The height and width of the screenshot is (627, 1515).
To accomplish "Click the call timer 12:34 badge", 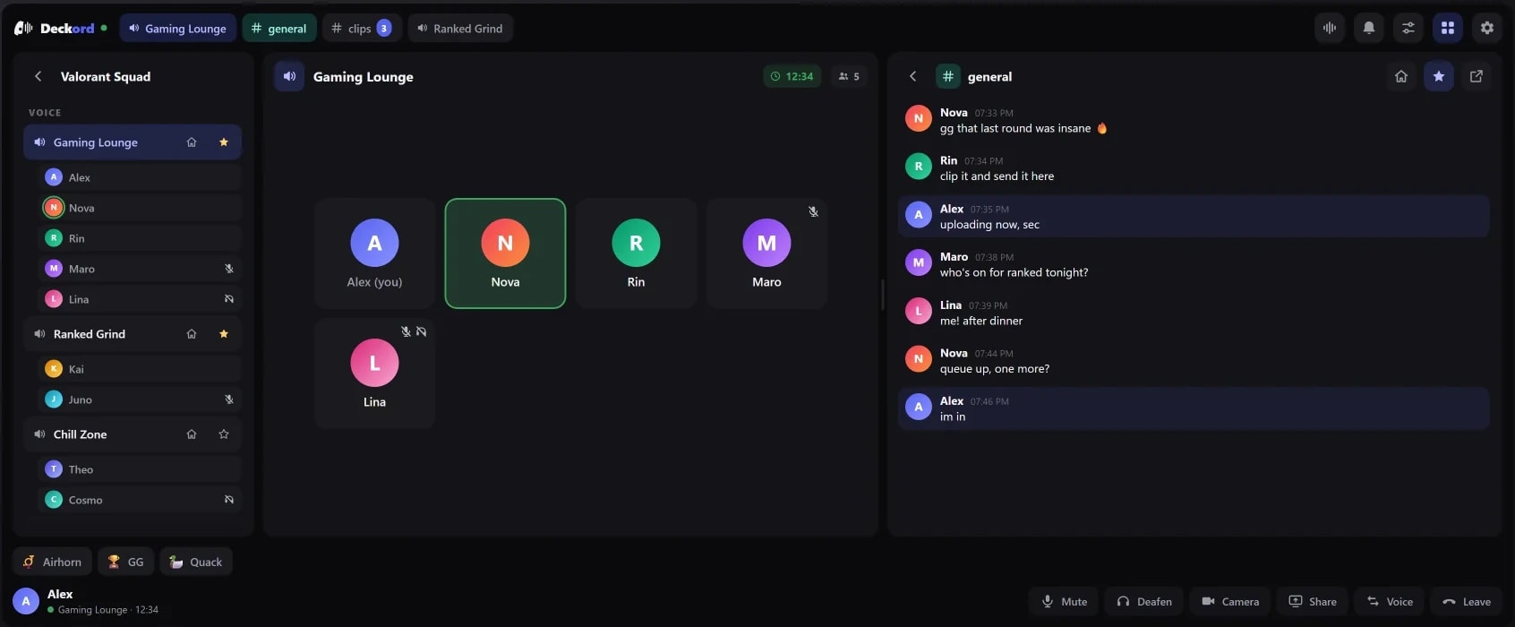I will click(x=792, y=76).
